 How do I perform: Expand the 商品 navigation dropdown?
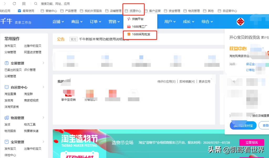point(77,22)
